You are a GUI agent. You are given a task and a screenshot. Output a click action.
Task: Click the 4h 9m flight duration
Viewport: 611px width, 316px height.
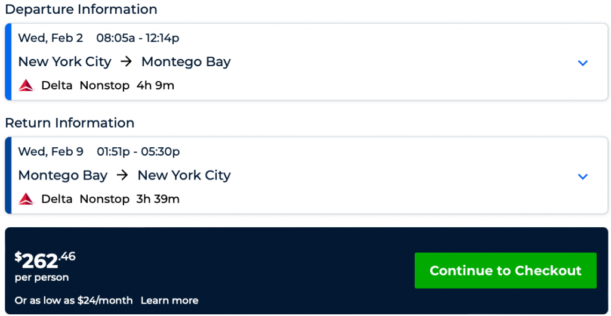(x=155, y=85)
